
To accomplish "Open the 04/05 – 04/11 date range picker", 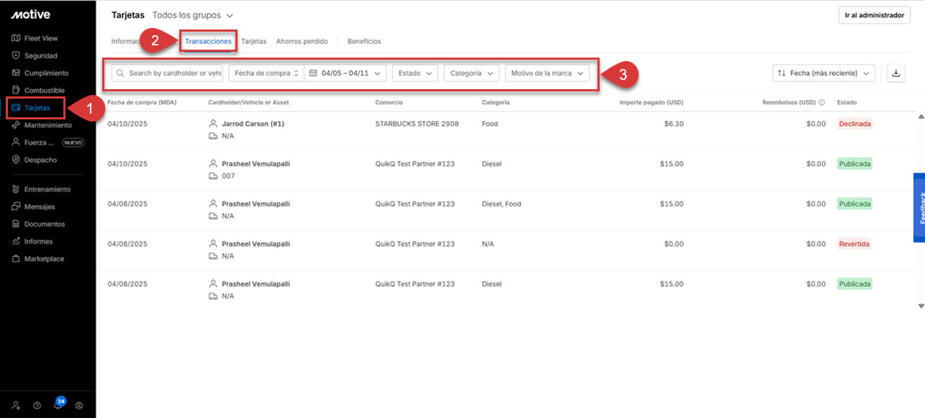I will click(x=346, y=73).
